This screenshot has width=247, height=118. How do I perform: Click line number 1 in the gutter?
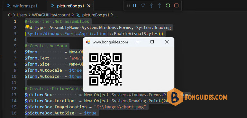15,22
